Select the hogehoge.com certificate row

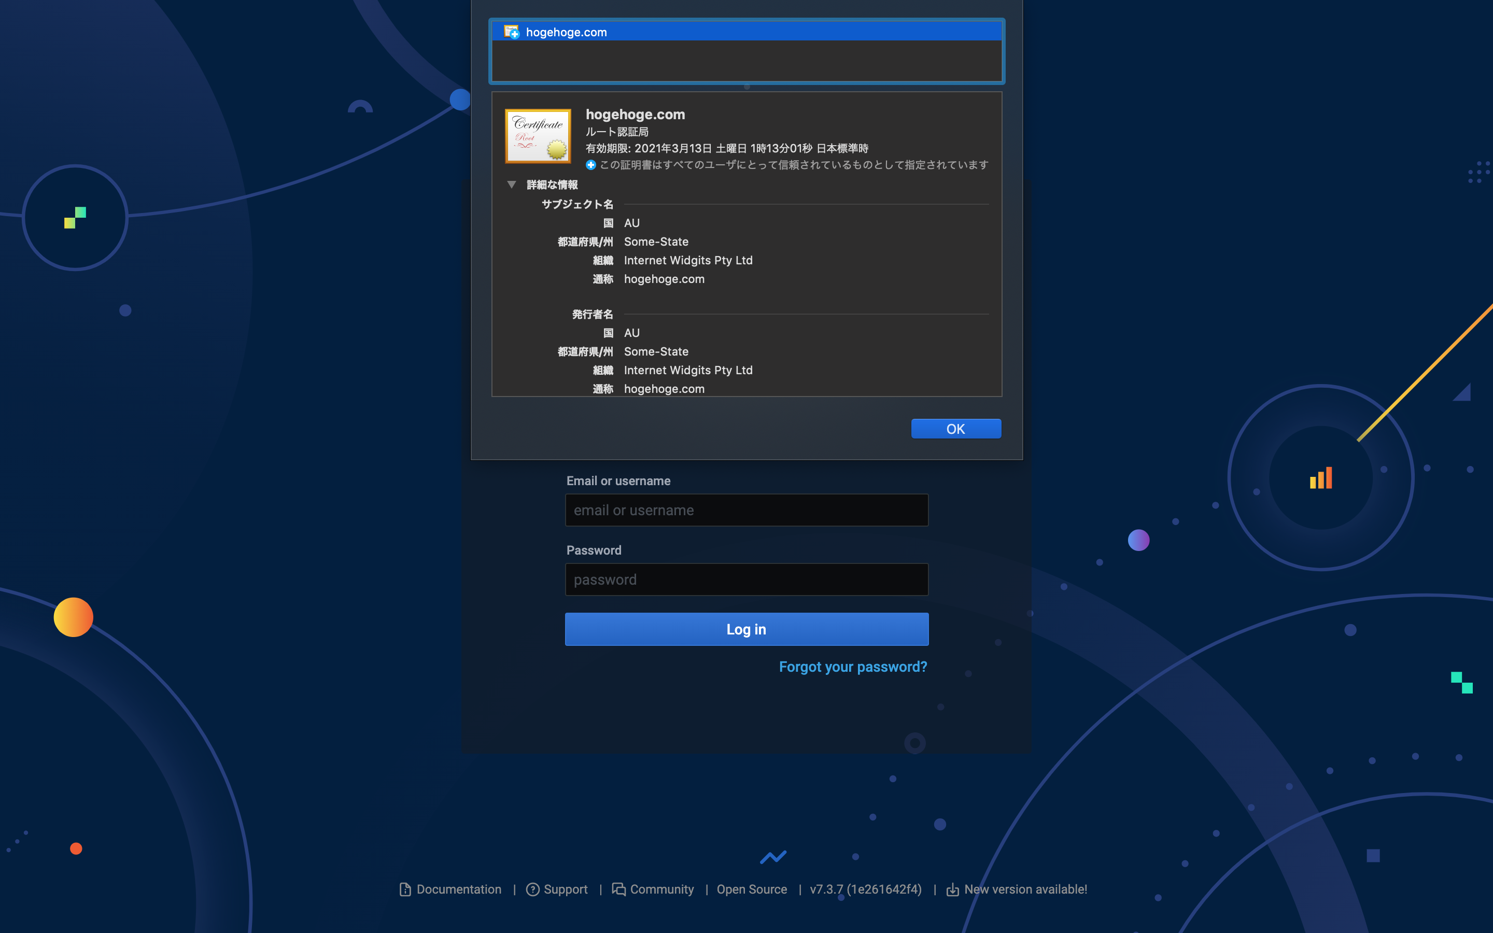746,32
